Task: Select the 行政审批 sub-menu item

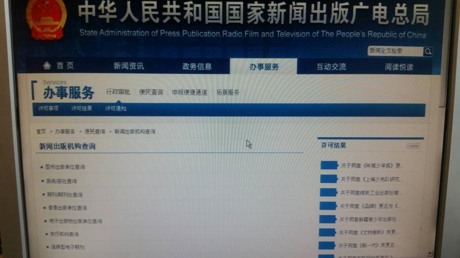Action: [x=118, y=92]
